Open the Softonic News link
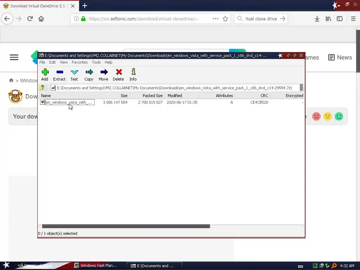 (340, 57)
